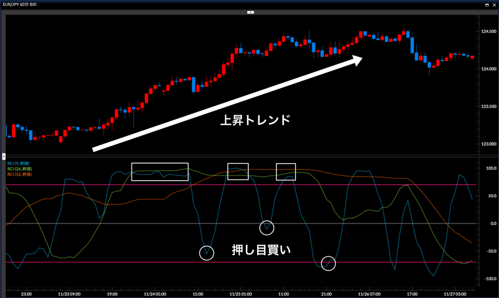Select the circle marker on RCI zero line
Image resolution: width=499 pixels, height=298 pixels.
[x=267, y=228]
